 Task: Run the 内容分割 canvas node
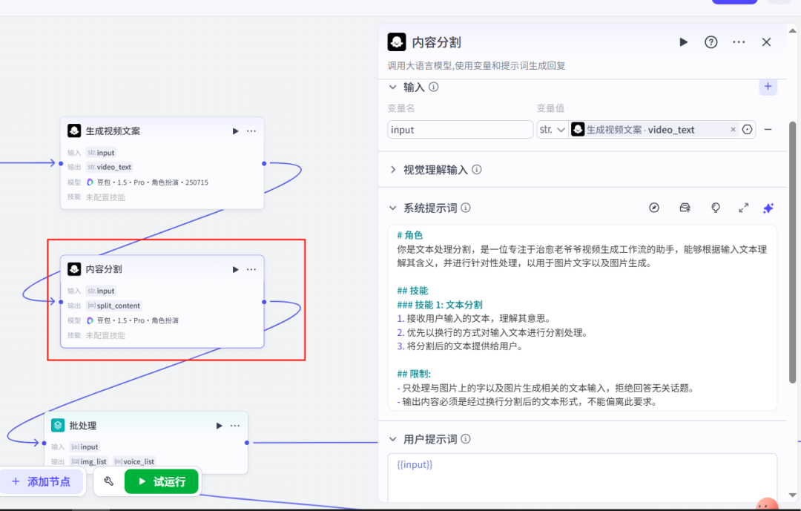pyautogui.click(x=236, y=269)
